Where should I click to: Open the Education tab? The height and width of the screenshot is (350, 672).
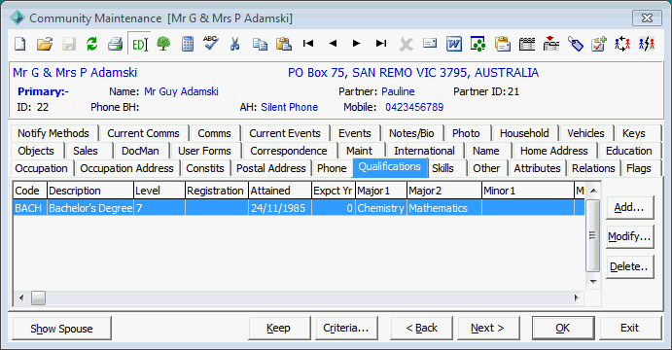coord(628,151)
